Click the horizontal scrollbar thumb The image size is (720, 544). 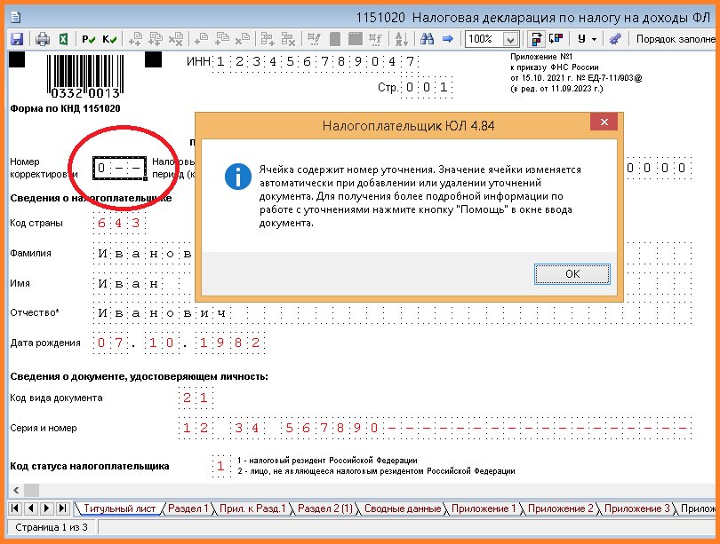click(x=32, y=491)
